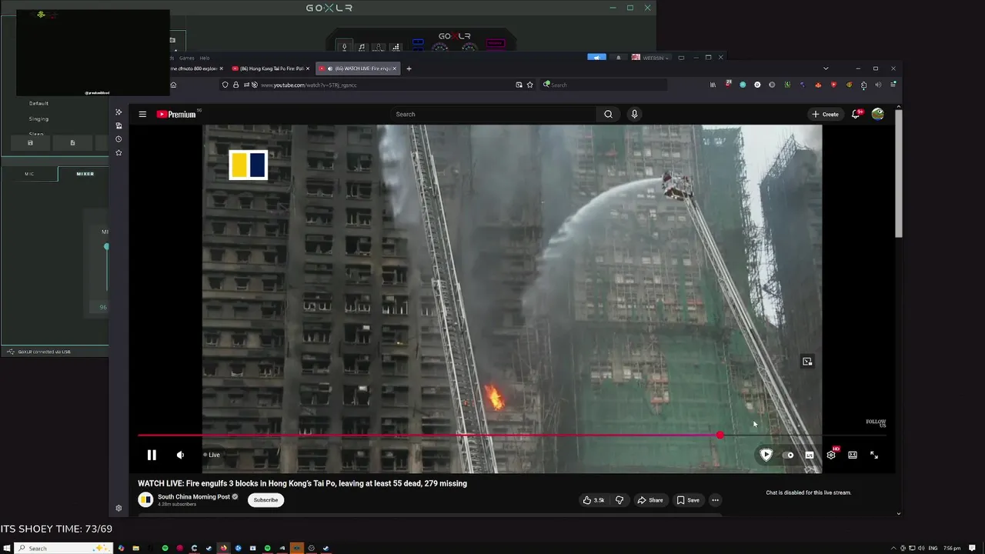
Task: Select the MIXER tab in GoXLR
Action: [x=85, y=174]
